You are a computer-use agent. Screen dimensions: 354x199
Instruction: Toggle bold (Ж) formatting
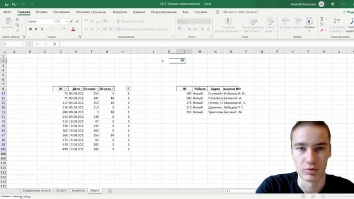click(x=30, y=29)
